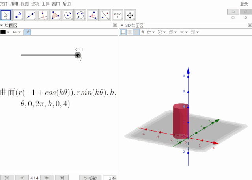This screenshot has height=180, width=252.
Task: Select the Perpendicular line tool
Action: pyautogui.click(x=43, y=15)
